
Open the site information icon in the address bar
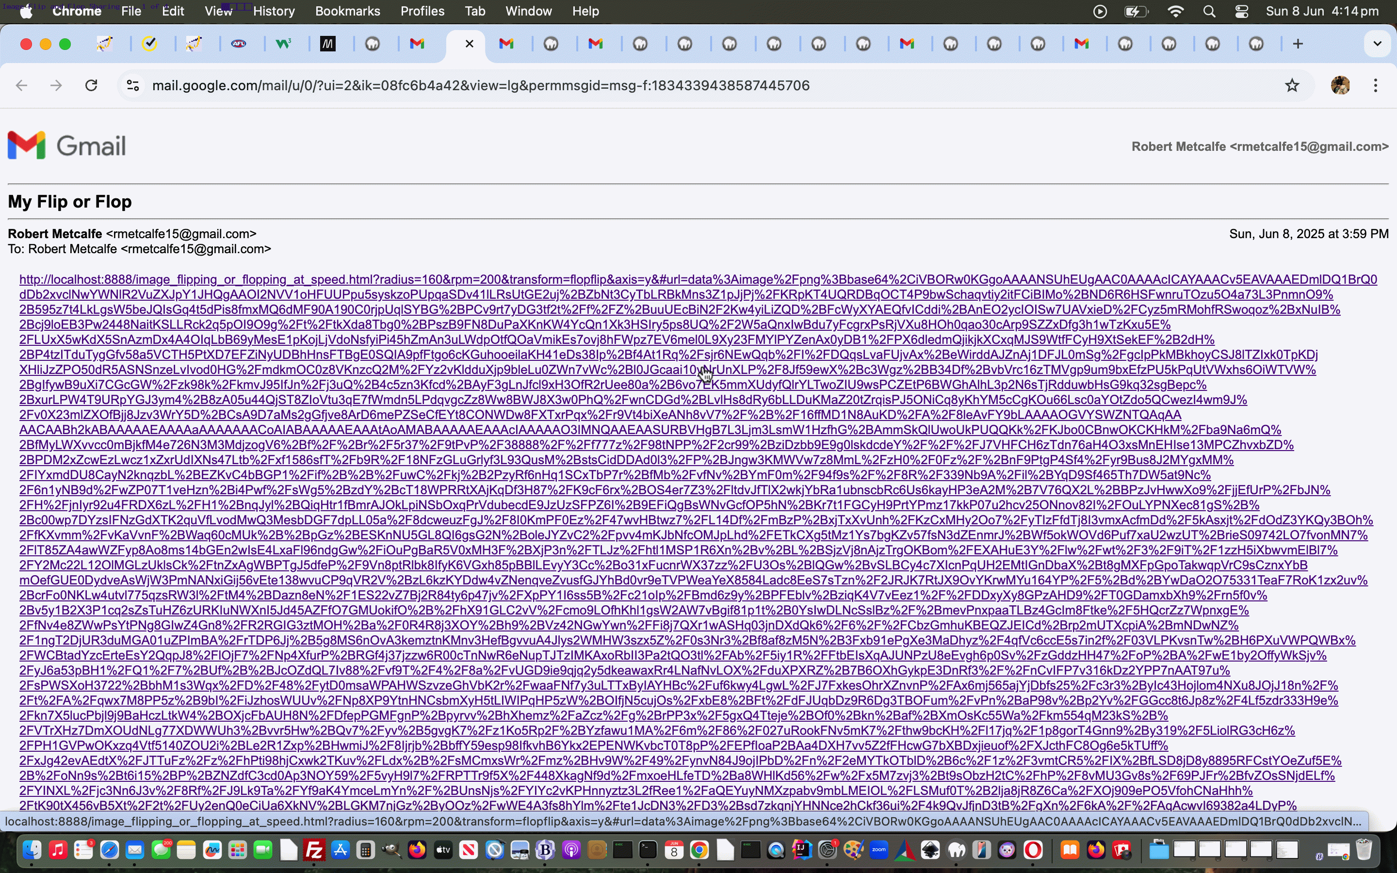coord(133,85)
